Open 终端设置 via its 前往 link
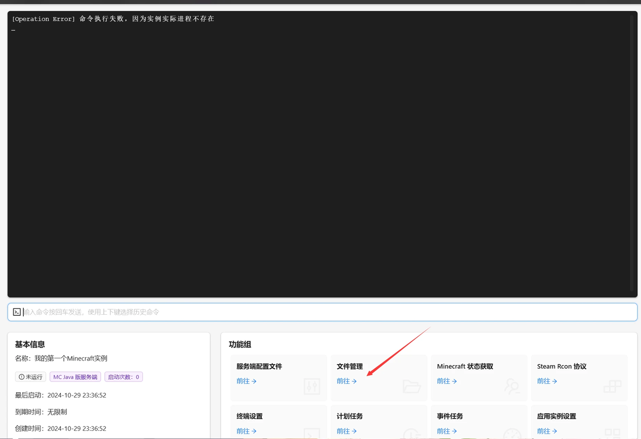Viewport: 641px width, 439px height. 246,431
